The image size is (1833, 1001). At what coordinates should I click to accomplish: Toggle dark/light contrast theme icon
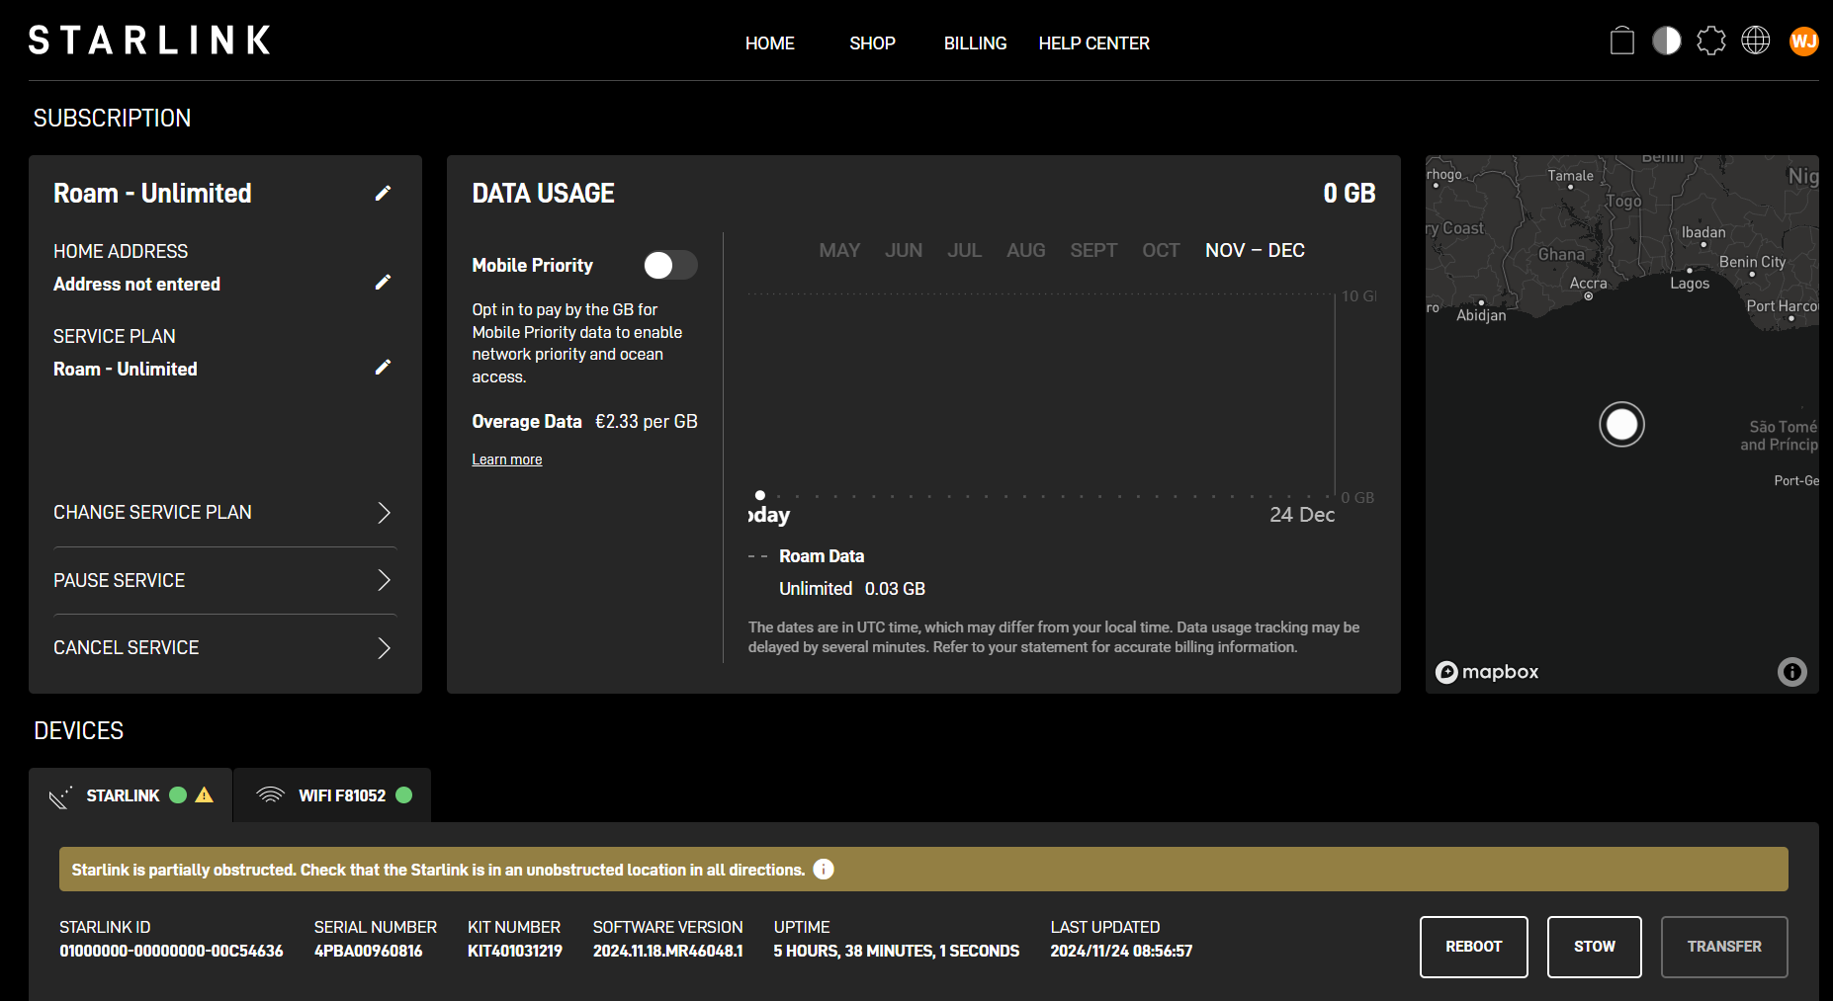(1667, 41)
